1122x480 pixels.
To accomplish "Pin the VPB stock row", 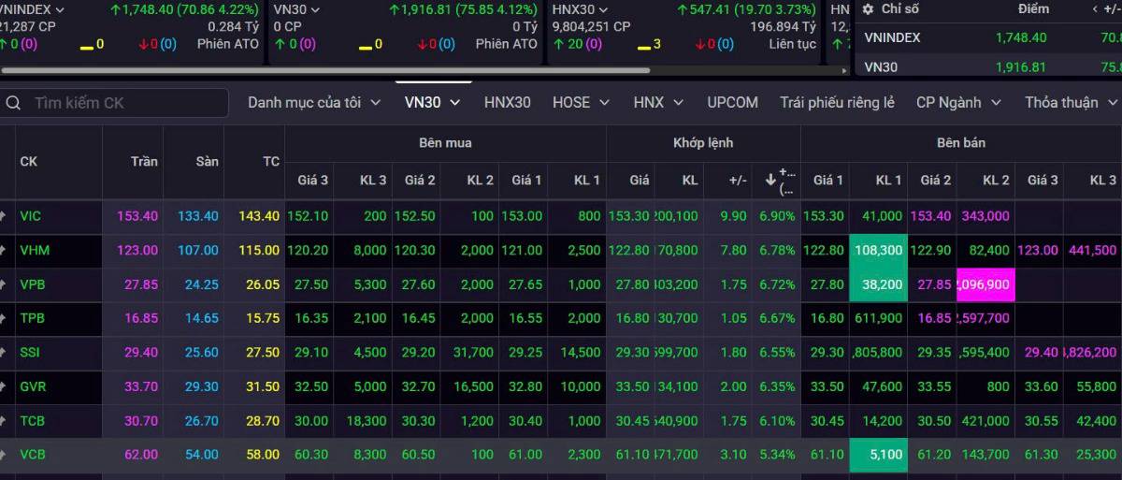I will tap(3, 284).
